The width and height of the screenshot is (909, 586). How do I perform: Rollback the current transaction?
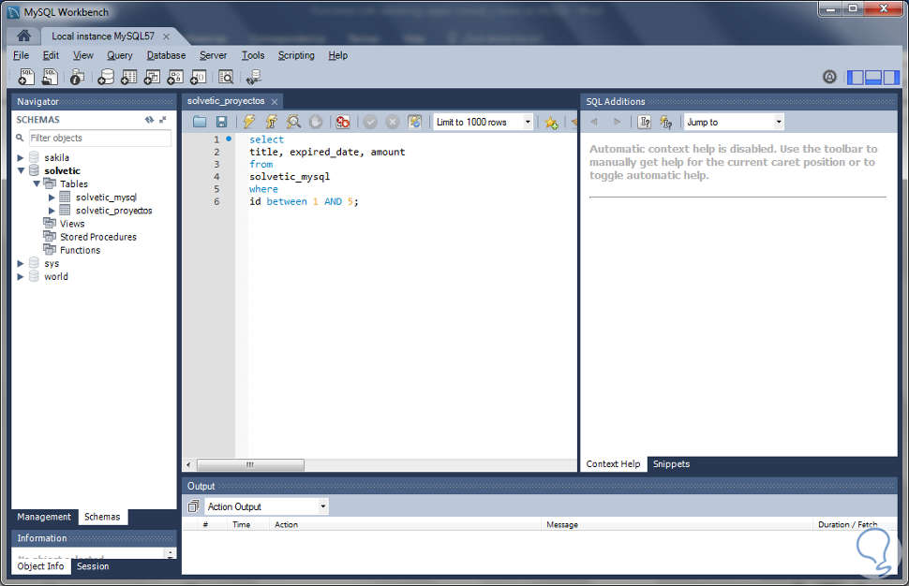coord(393,122)
